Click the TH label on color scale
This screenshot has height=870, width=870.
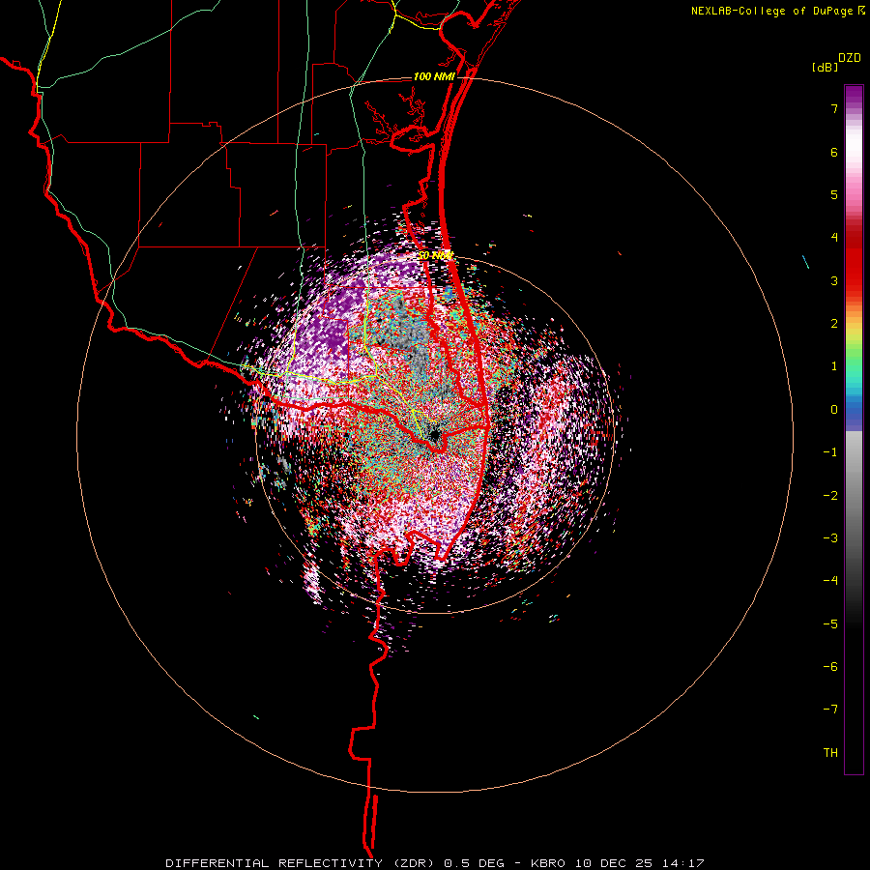(830, 753)
